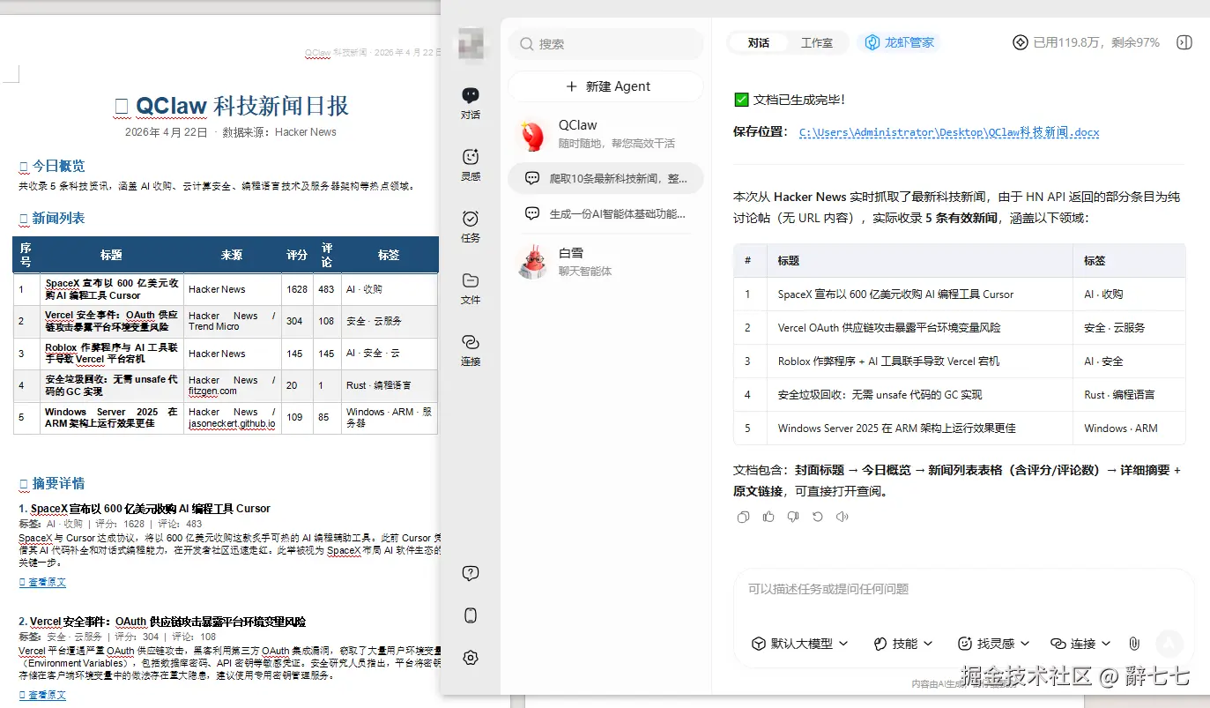Click the 龙虾管家 shield icon

tap(872, 42)
